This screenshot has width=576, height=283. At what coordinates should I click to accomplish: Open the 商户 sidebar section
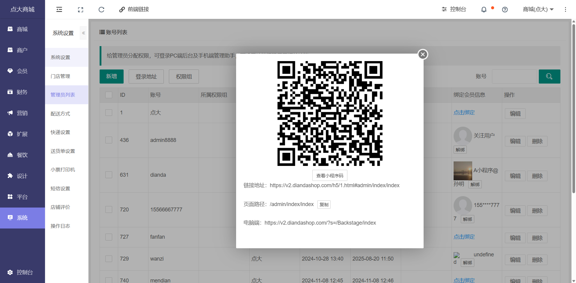click(22, 50)
